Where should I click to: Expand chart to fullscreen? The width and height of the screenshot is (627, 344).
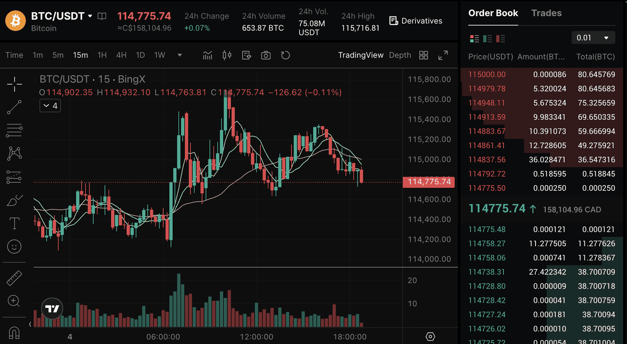[x=443, y=55]
